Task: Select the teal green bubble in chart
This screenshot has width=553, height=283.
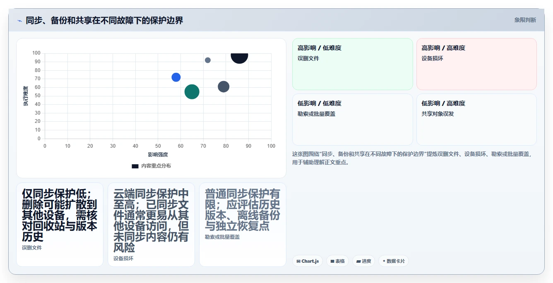Action: [192, 91]
